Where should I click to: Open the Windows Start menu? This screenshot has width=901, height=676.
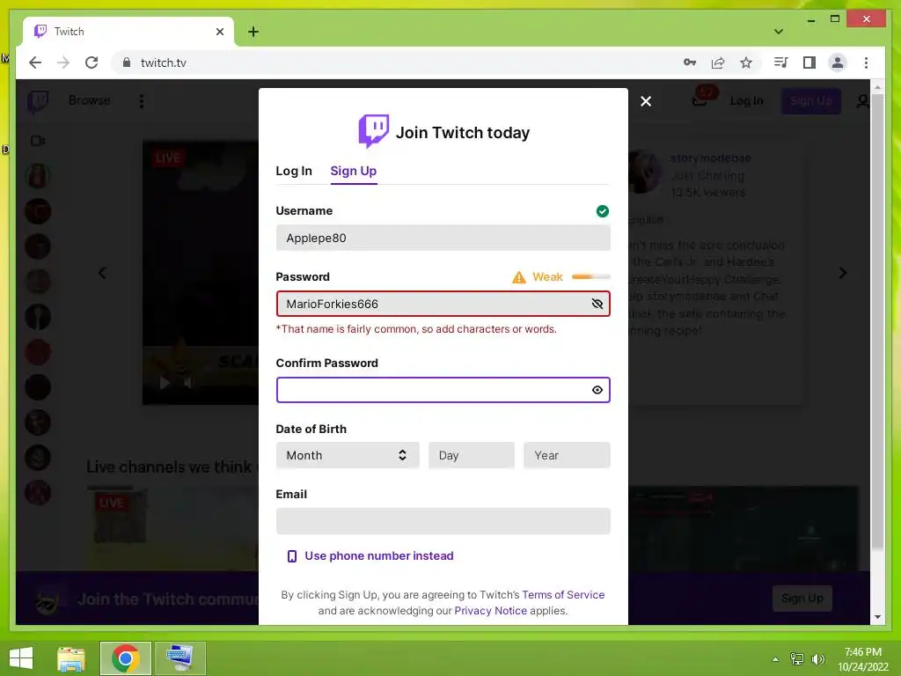[21, 658]
